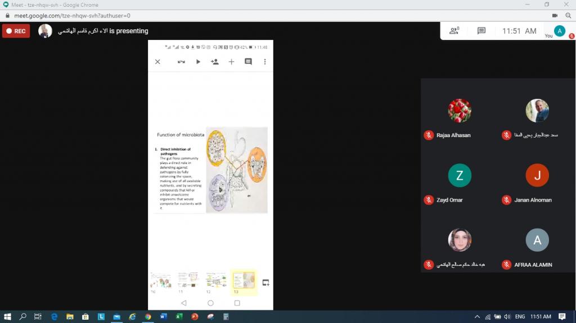Select slide 10 thumbnail in the presentation

click(x=161, y=280)
